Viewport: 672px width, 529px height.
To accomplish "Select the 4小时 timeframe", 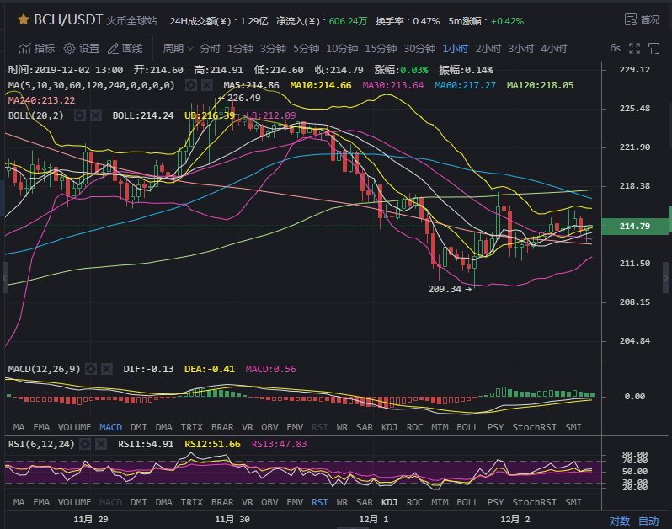I will [553, 49].
